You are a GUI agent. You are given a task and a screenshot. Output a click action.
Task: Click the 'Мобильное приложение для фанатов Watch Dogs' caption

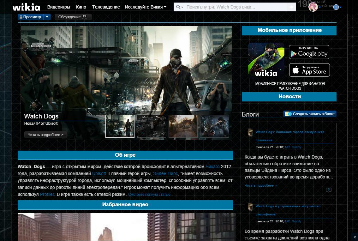coord(290,86)
